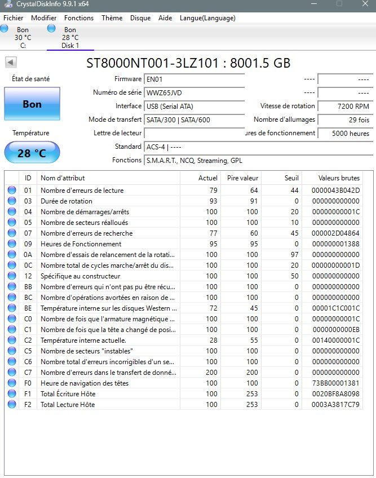This screenshot has width=376, height=478.
Task: Click the Seuil column header
Action: pos(281,178)
